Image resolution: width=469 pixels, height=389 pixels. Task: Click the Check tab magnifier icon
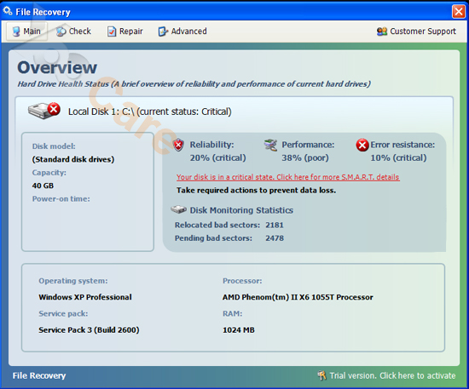point(61,31)
